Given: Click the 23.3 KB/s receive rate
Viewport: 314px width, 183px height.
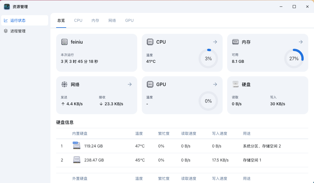Looking at the screenshot, I should (x=114, y=104).
